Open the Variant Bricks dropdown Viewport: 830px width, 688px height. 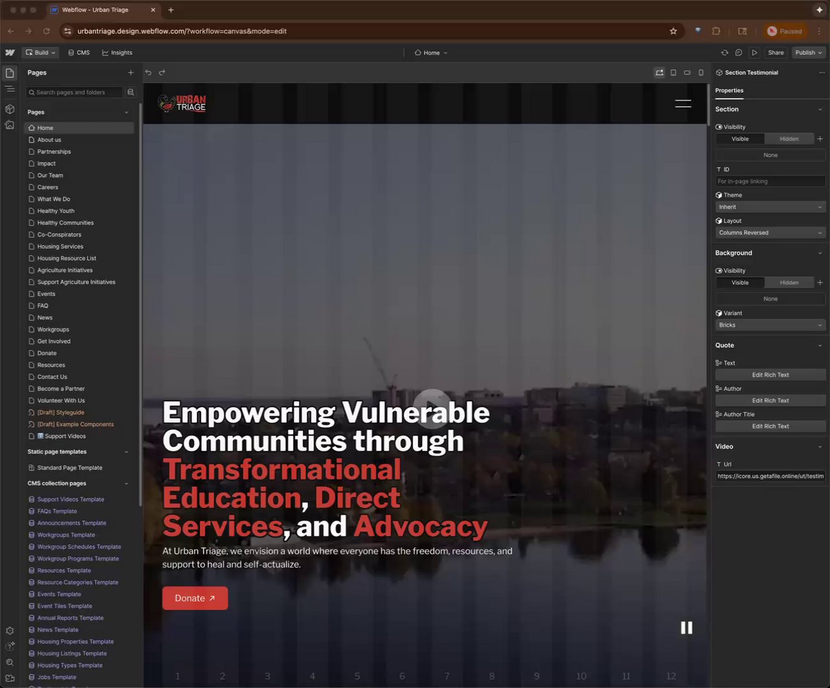point(770,325)
